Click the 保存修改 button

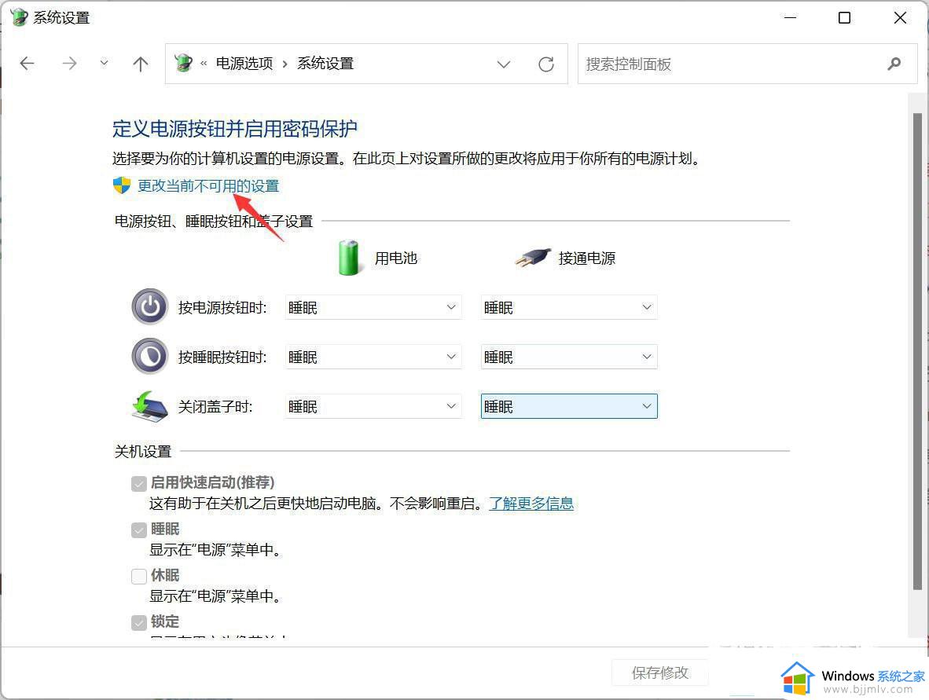[660, 673]
